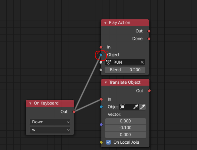
Task: Click the yellow On Local Axis socket
Action: click(101, 142)
